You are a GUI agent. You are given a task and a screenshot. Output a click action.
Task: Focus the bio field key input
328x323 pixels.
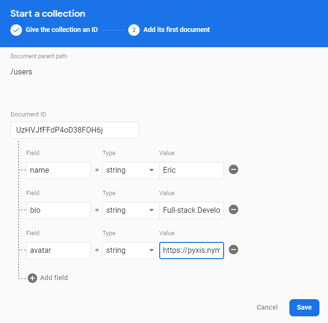58,210
